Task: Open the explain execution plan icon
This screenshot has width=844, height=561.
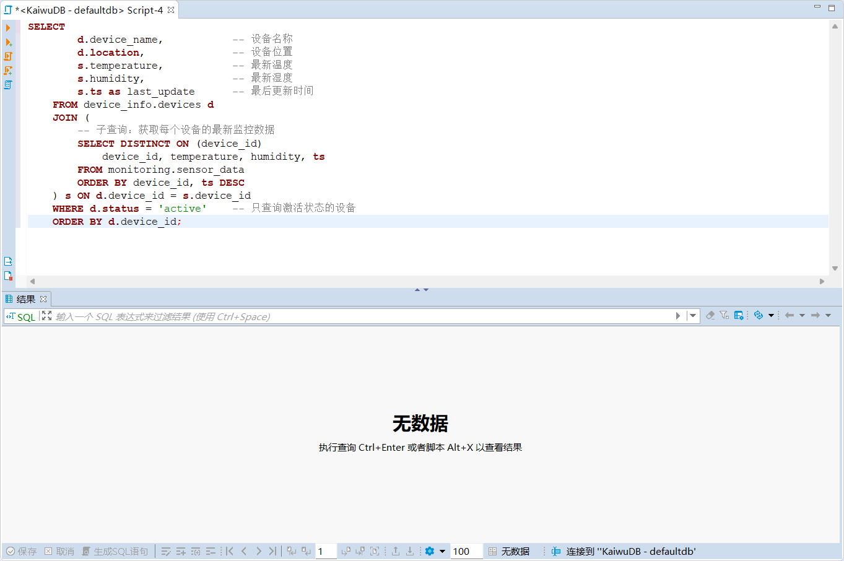Action: coord(8,85)
